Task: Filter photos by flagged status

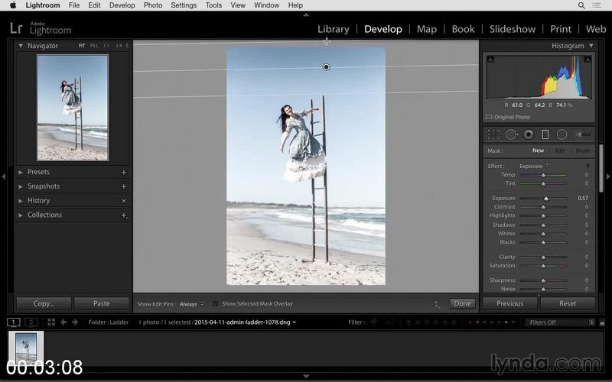Action: [374, 322]
